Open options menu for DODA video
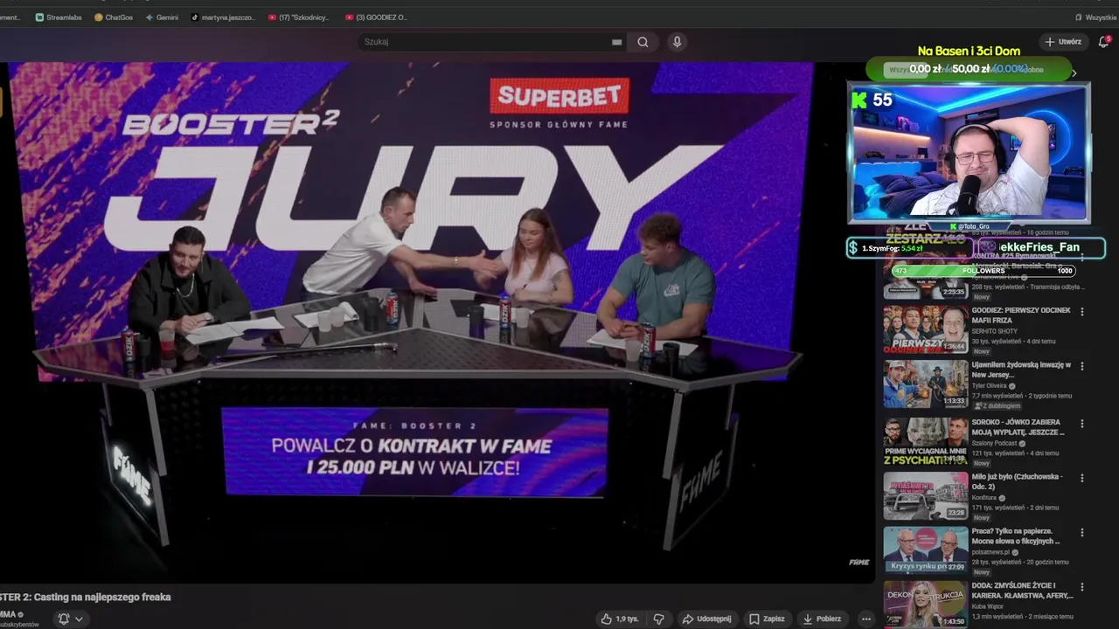This screenshot has height=629, width=1119. [x=1082, y=587]
